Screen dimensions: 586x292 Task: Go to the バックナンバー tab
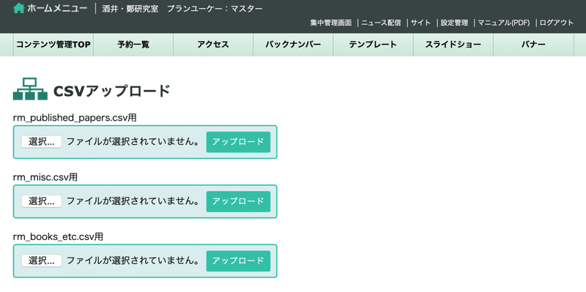coord(293,45)
